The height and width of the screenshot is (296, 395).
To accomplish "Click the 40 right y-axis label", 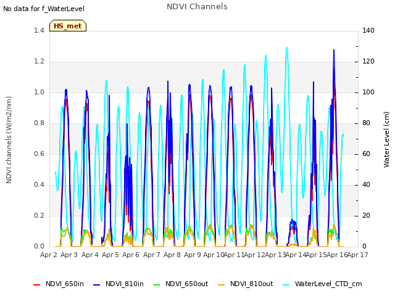I will click(366, 185).
